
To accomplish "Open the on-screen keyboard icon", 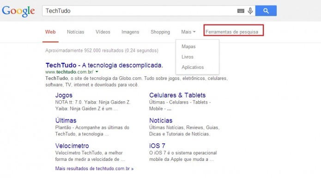I will (x=241, y=11).
